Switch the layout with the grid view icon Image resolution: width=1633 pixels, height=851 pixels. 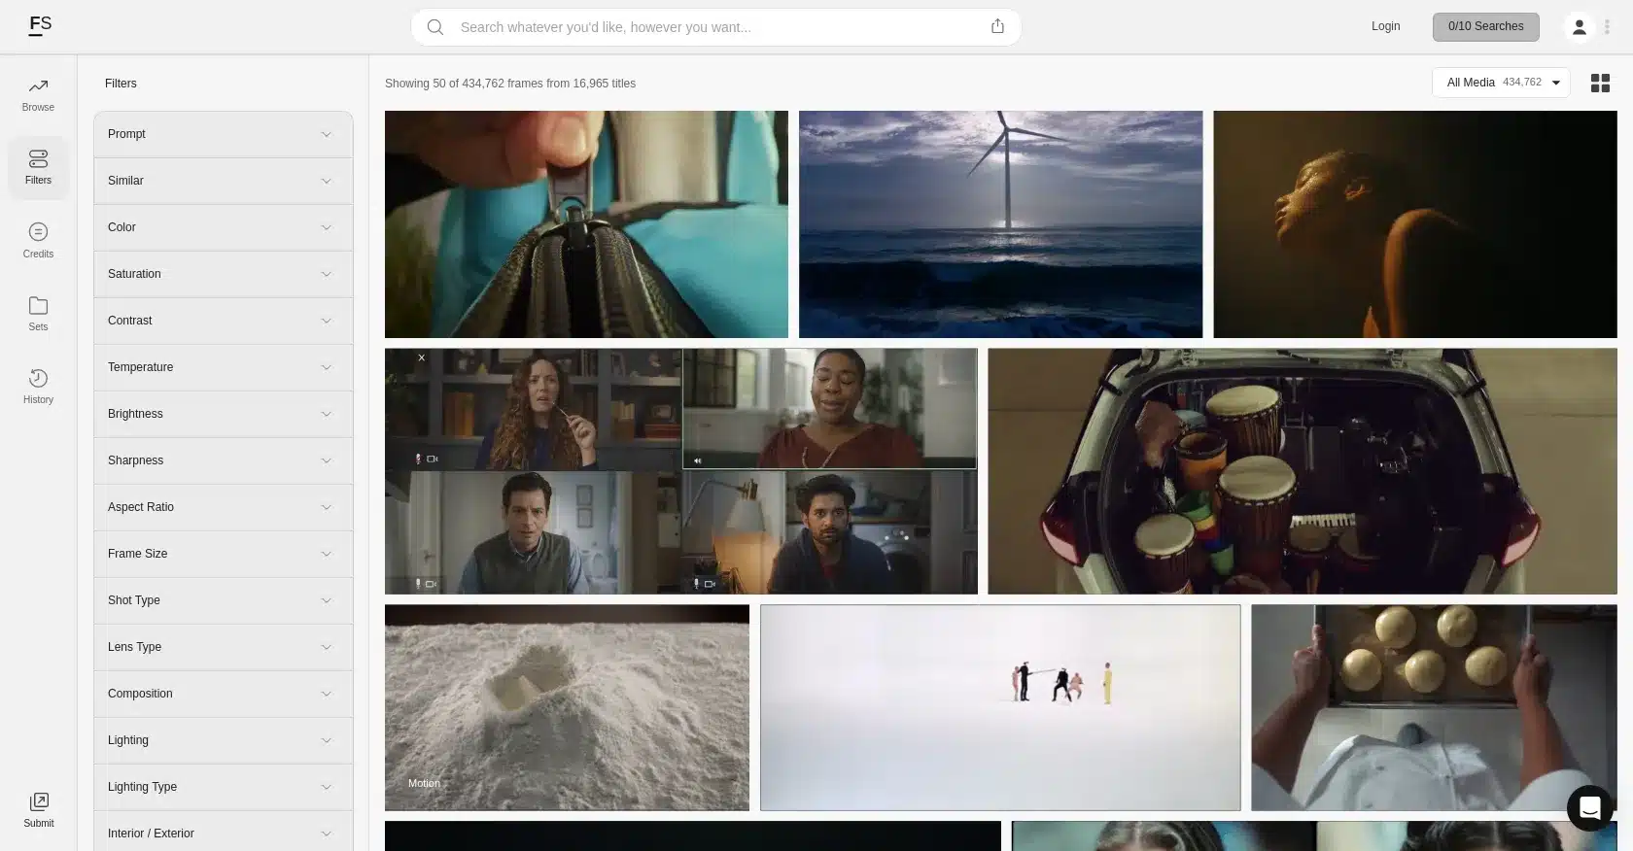[x=1600, y=84]
